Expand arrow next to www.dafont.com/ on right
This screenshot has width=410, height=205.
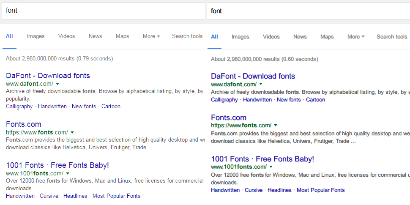click(261, 84)
